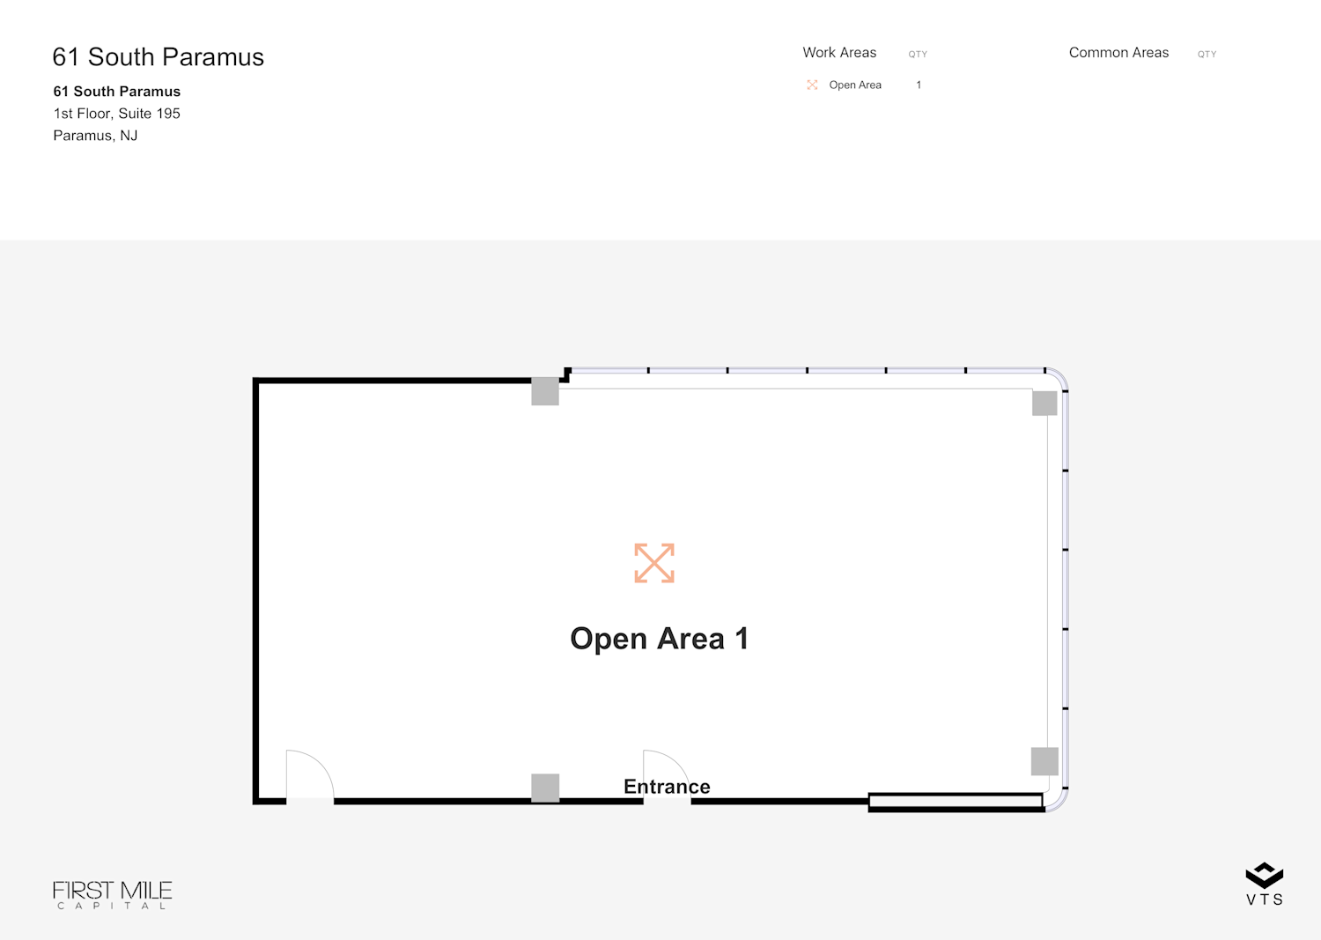The height and width of the screenshot is (940, 1321).
Task: Click the bottom-center gray column square
Action: (x=545, y=788)
